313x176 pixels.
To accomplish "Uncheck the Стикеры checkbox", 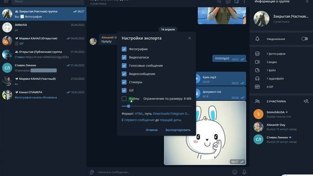I will click(x=124, y=82).
